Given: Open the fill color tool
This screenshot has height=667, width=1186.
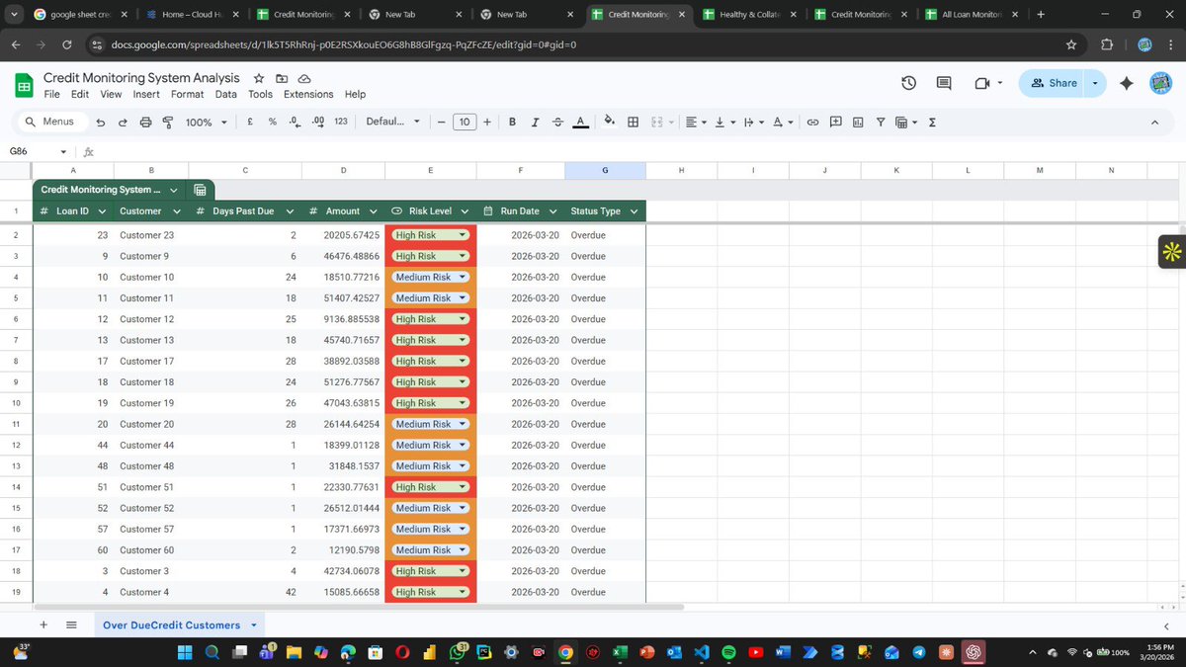Looking at the screenshot, I should [609, 122].
